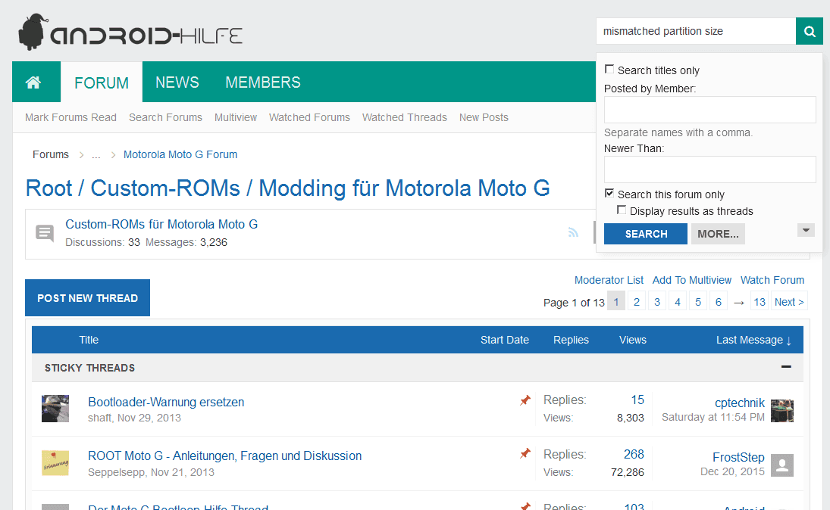Go to page 6
The height and width of the screenshot is (510, 830).
(719, 302)
